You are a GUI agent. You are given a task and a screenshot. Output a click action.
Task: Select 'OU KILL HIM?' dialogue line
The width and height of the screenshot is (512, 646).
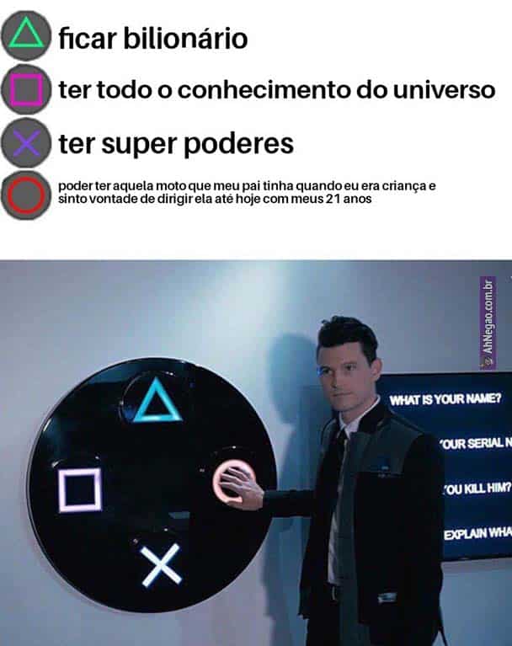(x=477, y=489)
